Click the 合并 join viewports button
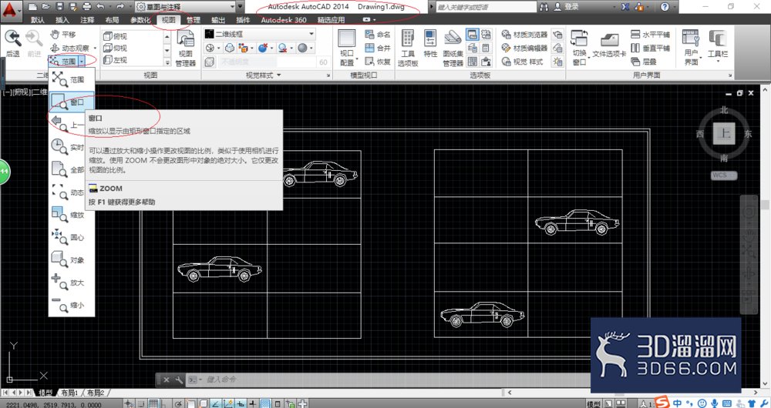The height and width of the screenshot is (408, 771). pyautogui.click(x=378, y=48)
